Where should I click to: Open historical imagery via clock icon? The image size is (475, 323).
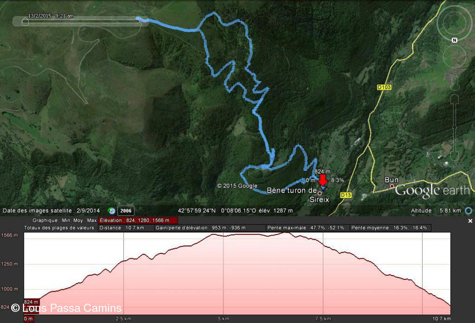tap(111, 211)
